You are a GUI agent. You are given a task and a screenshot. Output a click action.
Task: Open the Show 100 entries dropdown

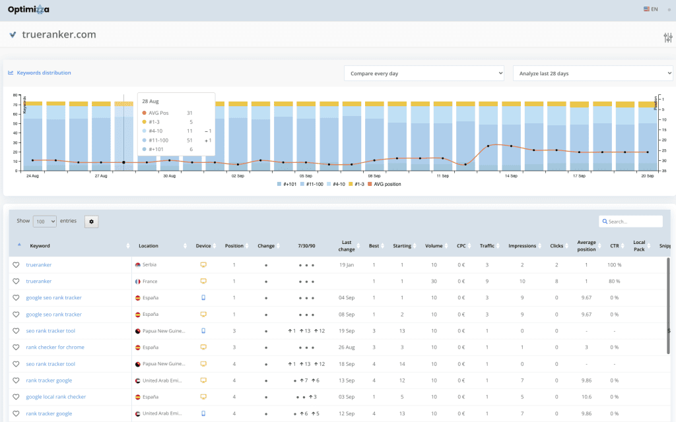coord(44,222)
